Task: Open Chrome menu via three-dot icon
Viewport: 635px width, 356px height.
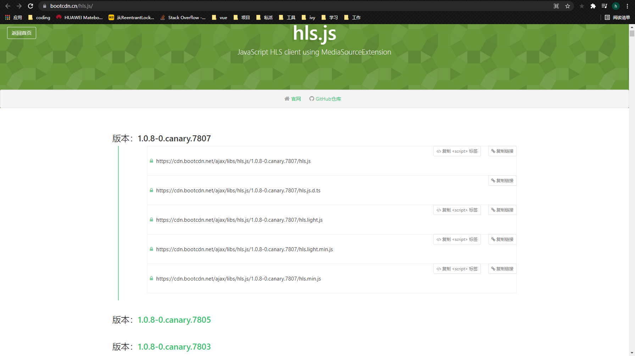Action: point(628,6)
